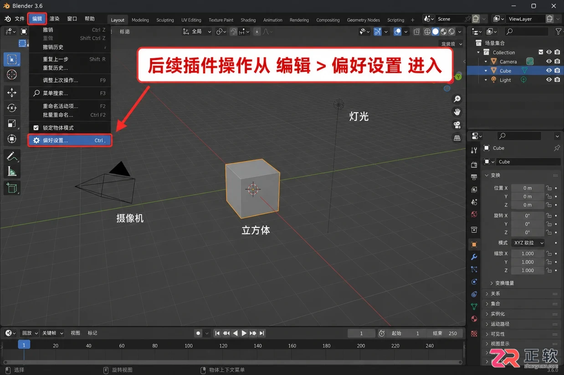Open the 关键帧 keying dropdown
This screenshot has height=375, width=564.
click(x=52, y=333)
